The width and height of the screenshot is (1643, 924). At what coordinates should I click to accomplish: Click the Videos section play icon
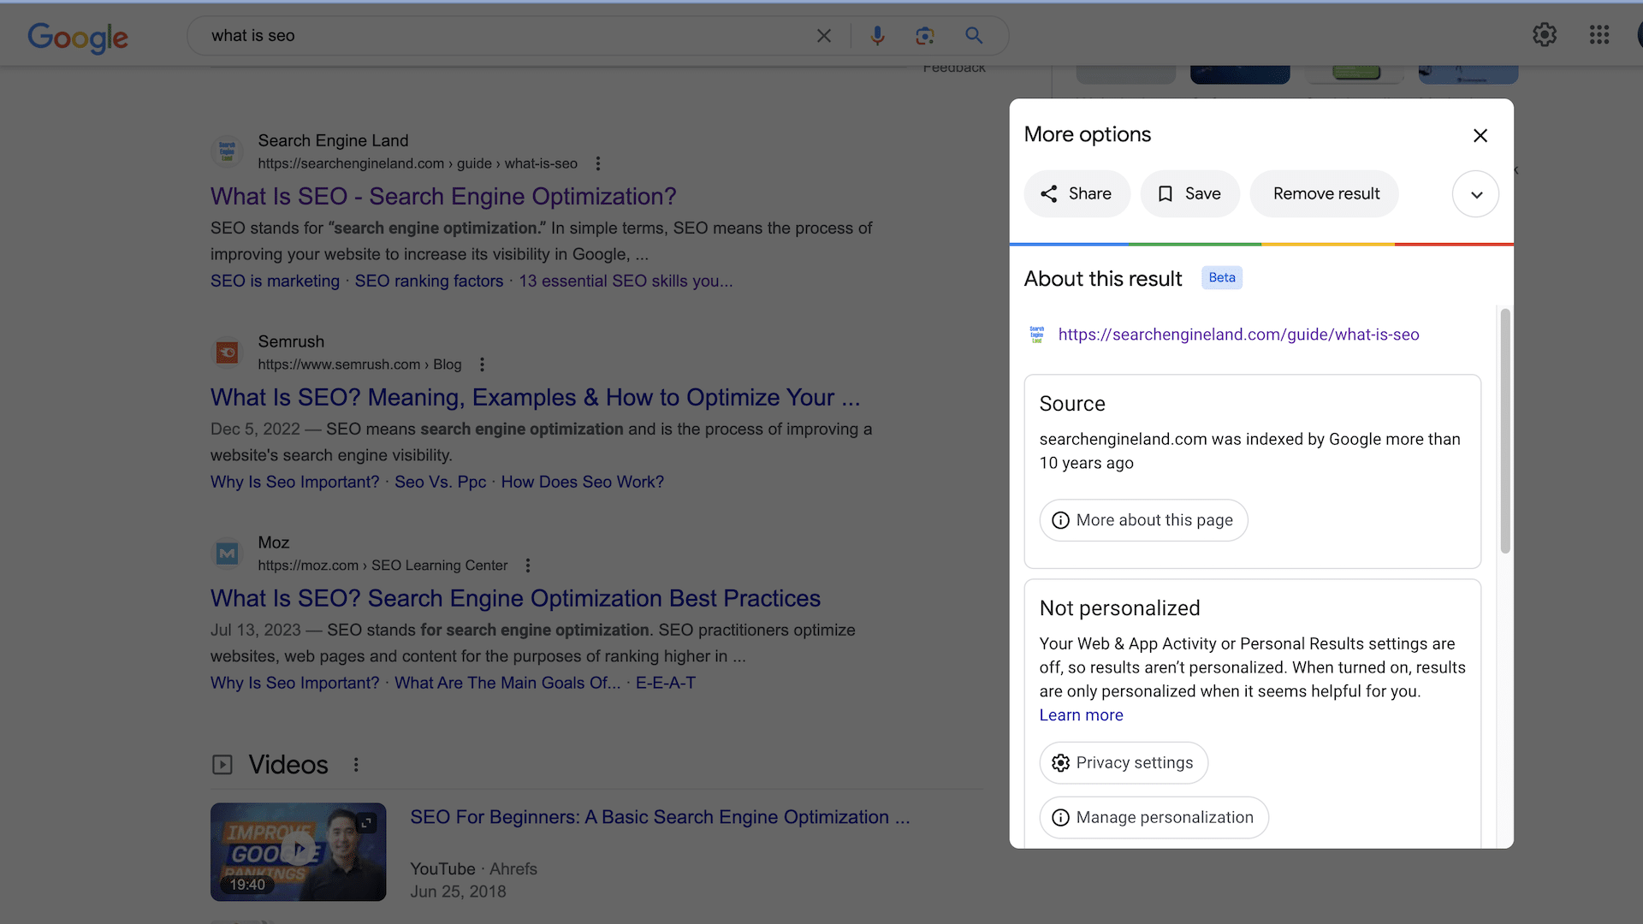click(x=222, y=765)
